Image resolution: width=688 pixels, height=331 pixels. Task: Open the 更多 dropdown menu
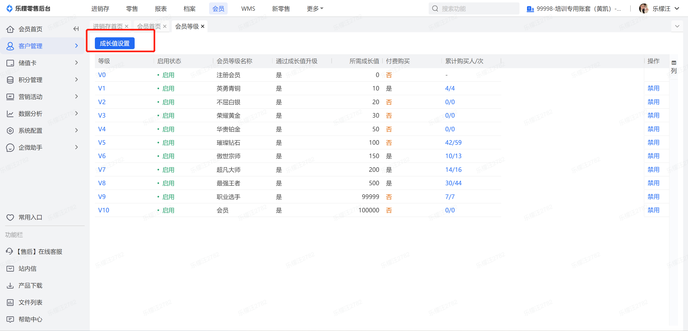coord(315,9)
